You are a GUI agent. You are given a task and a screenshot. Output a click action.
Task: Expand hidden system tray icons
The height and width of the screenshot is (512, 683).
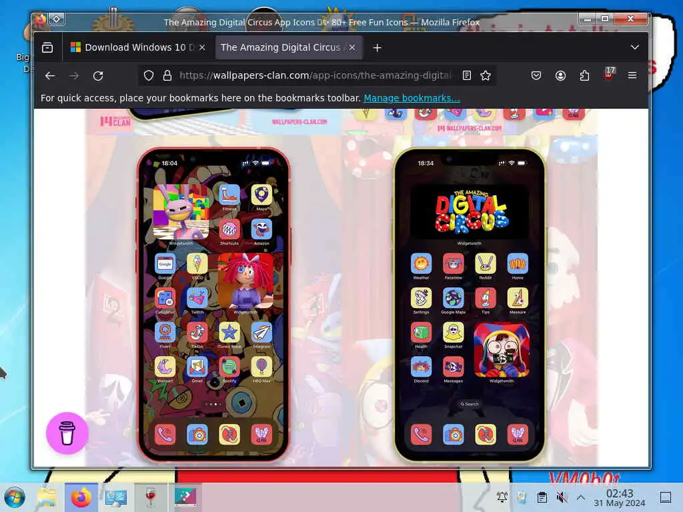point(581,497)
